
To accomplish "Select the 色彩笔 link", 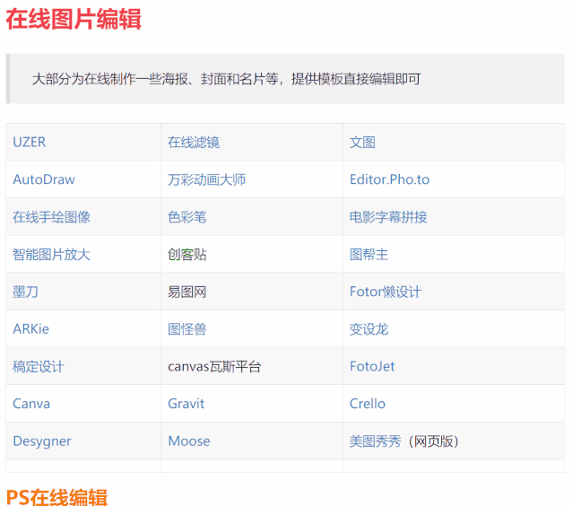I will tap(187, 217).
